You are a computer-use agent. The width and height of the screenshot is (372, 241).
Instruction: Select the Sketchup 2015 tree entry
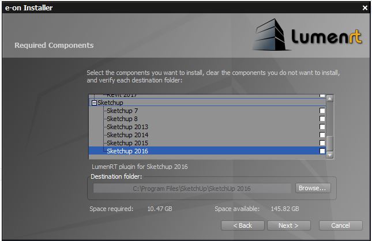coord(127,143)
